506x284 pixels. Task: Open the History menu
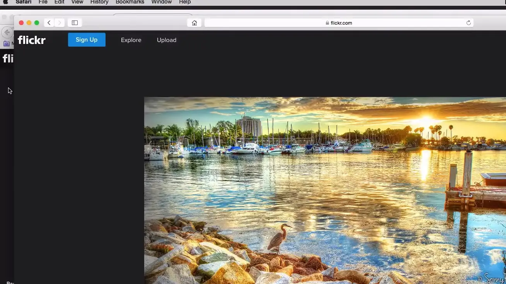tap(99, 2)
